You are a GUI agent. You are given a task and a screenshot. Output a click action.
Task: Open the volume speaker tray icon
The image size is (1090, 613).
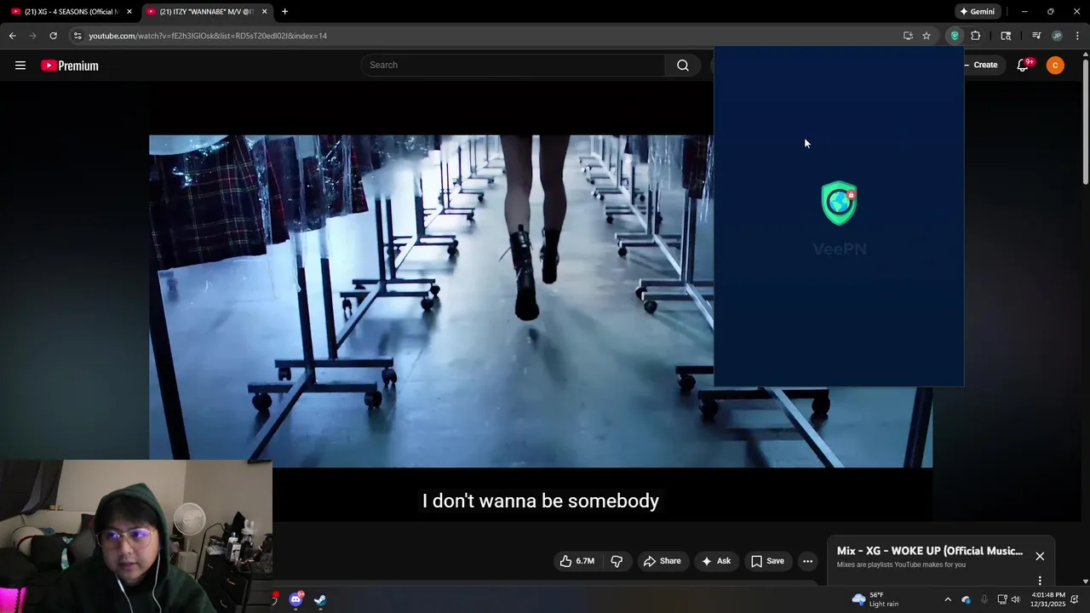pyautogui.click(x=1015, y=599)
